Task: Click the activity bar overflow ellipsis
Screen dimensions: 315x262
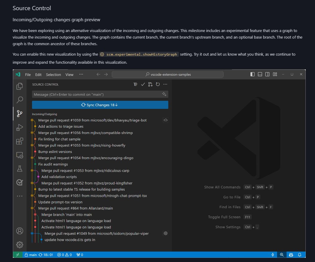Action: (x=19, y=196)
